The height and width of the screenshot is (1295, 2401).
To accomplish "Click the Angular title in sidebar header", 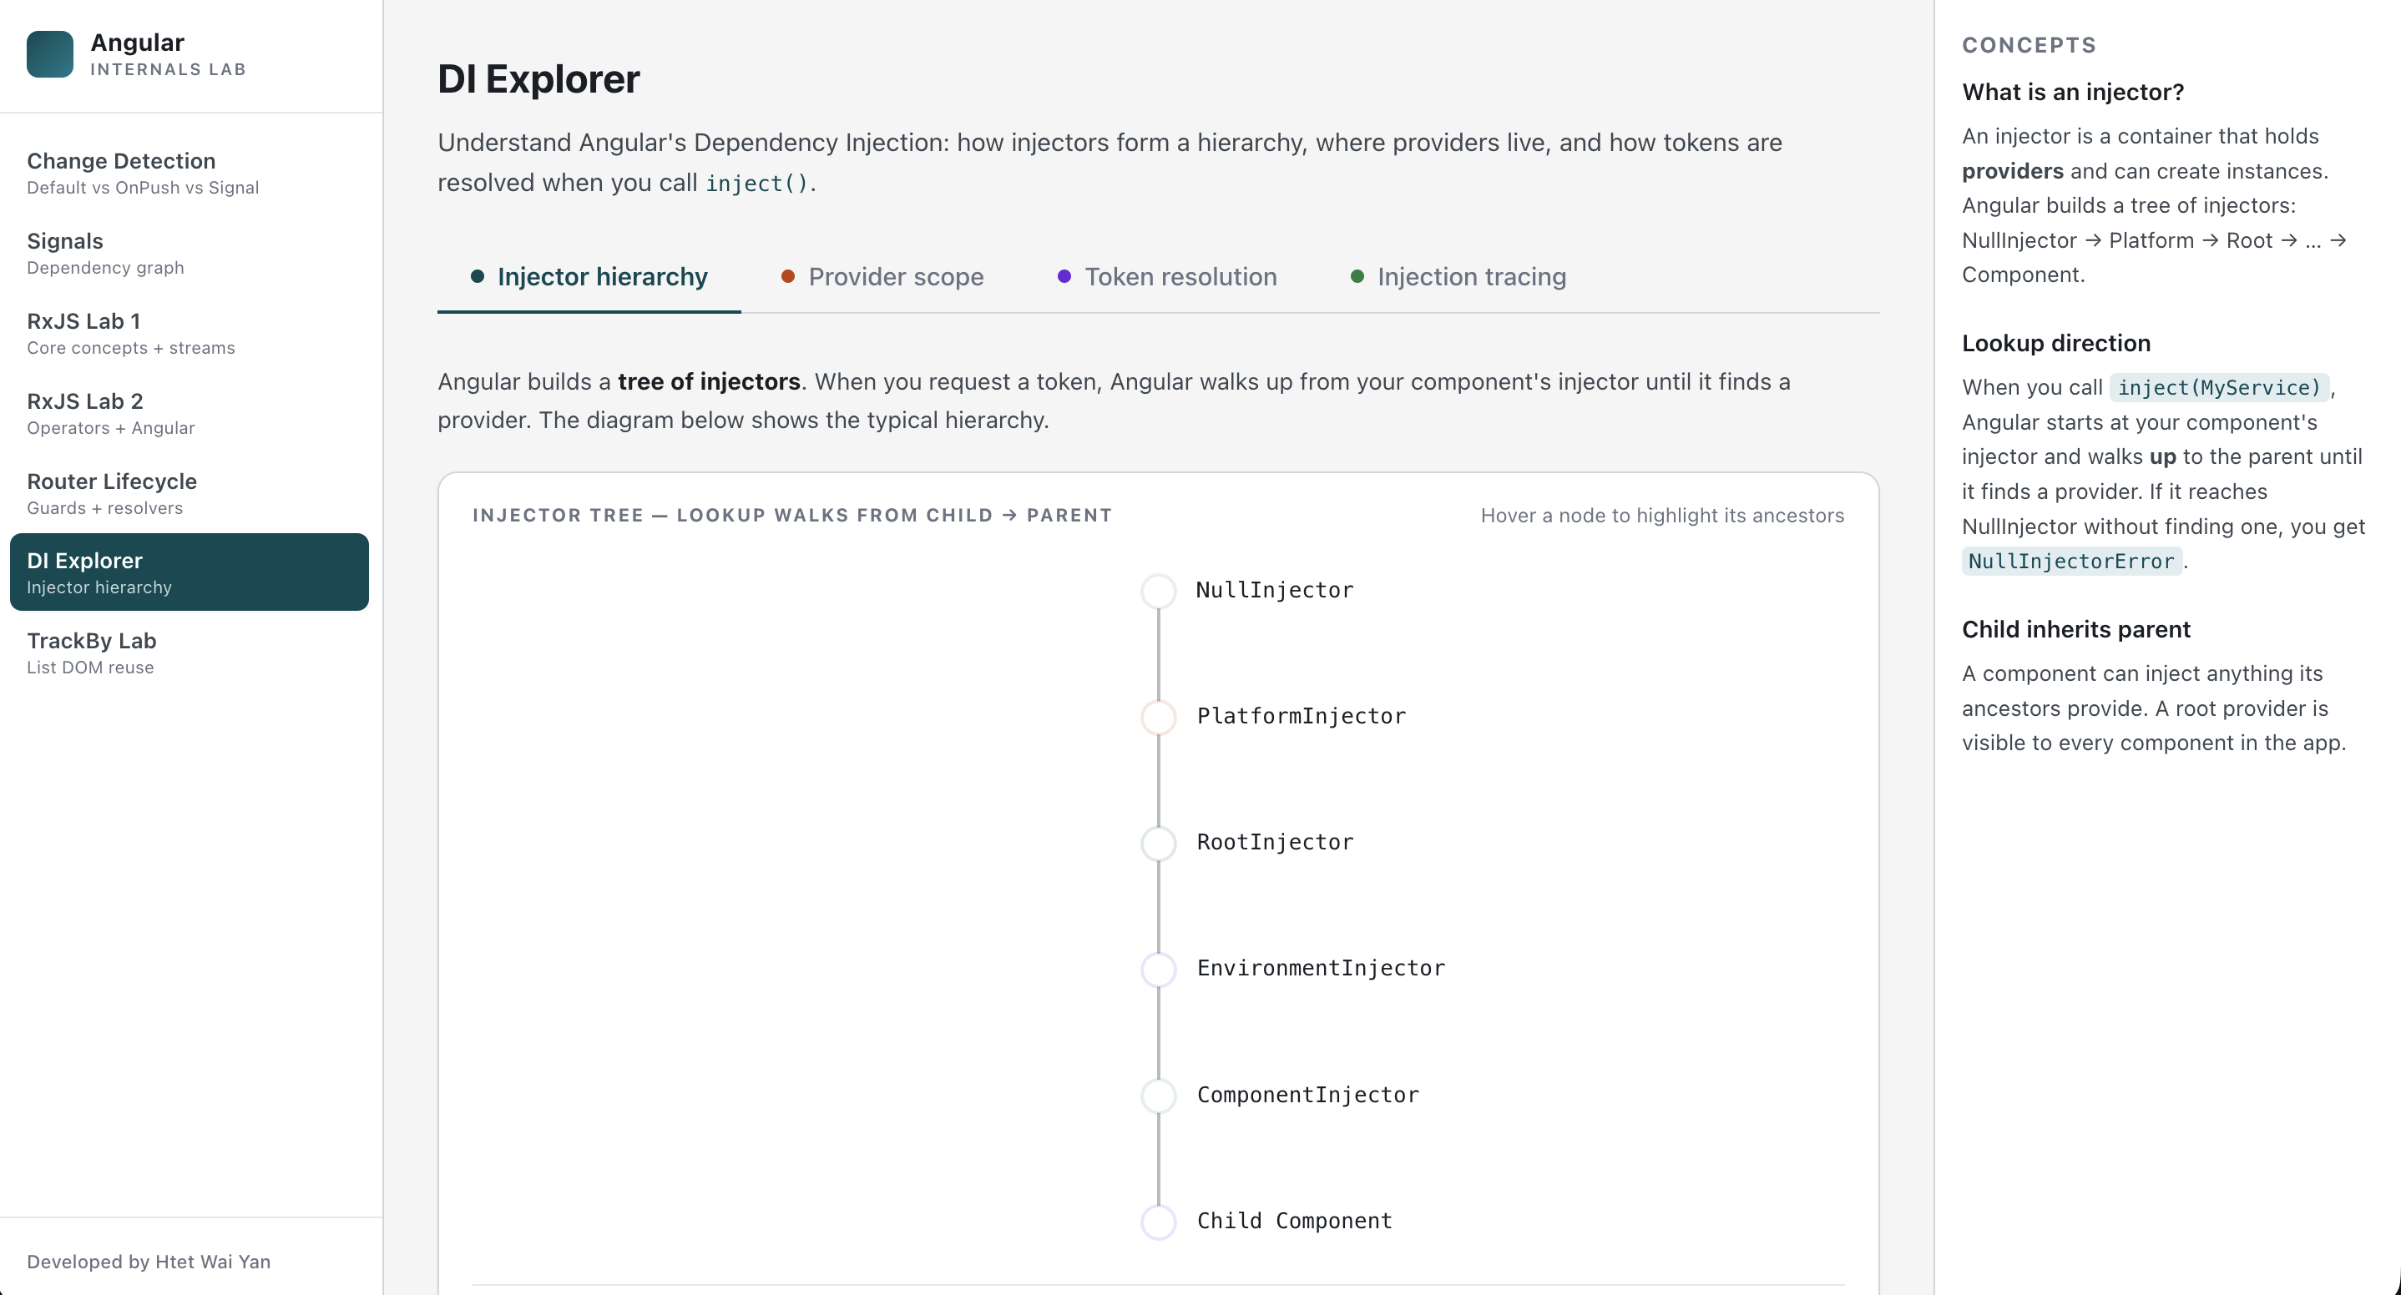I will 137,43.
